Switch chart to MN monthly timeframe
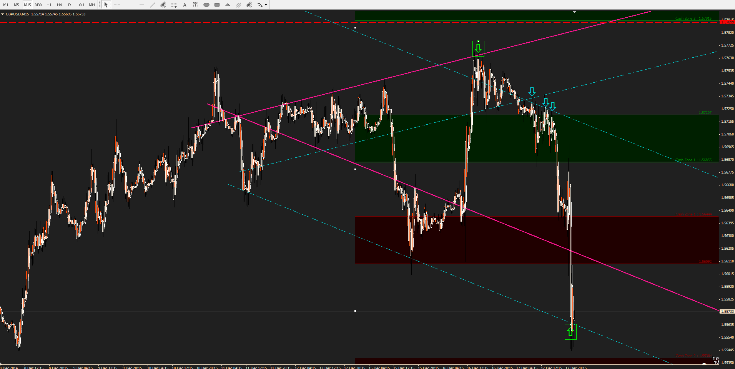The height and width of the screenshot is (369, 735). click(92, 5)
